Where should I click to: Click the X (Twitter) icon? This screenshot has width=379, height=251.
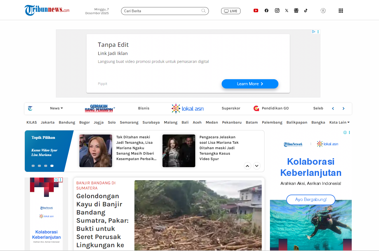click(287, 10)
